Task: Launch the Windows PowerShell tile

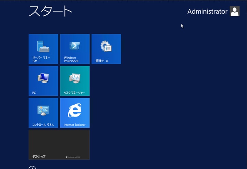Action: (75, 49)
